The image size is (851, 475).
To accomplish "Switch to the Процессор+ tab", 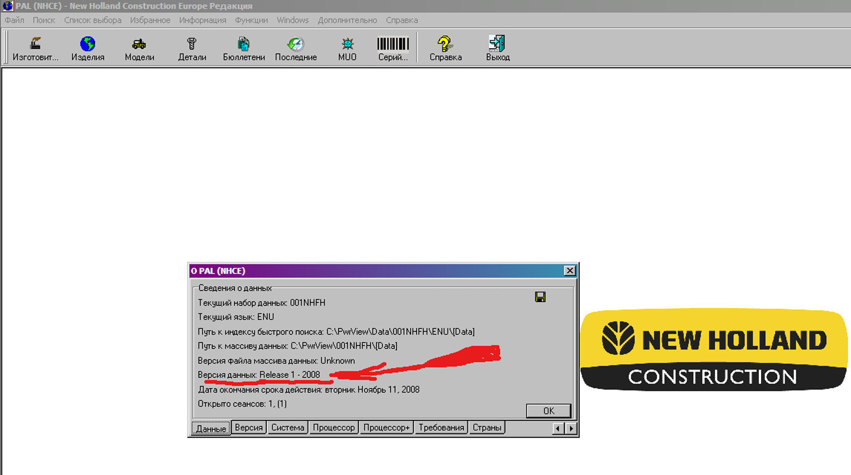I will click(387, 427).
